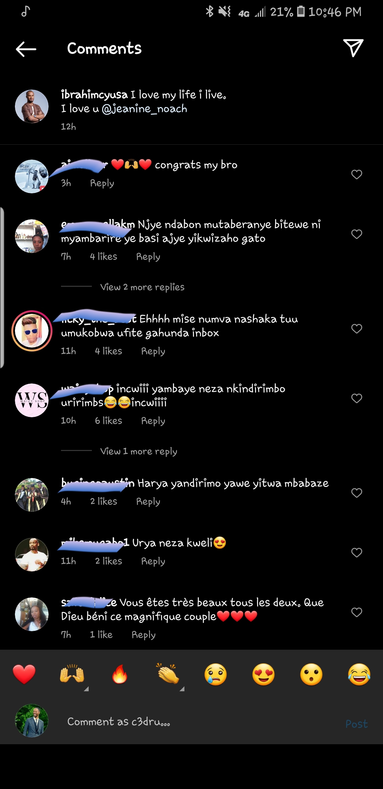Insert the crying face emoji reaction
Viewport: 383px width, 789px height.
click(x=216, y=674)
